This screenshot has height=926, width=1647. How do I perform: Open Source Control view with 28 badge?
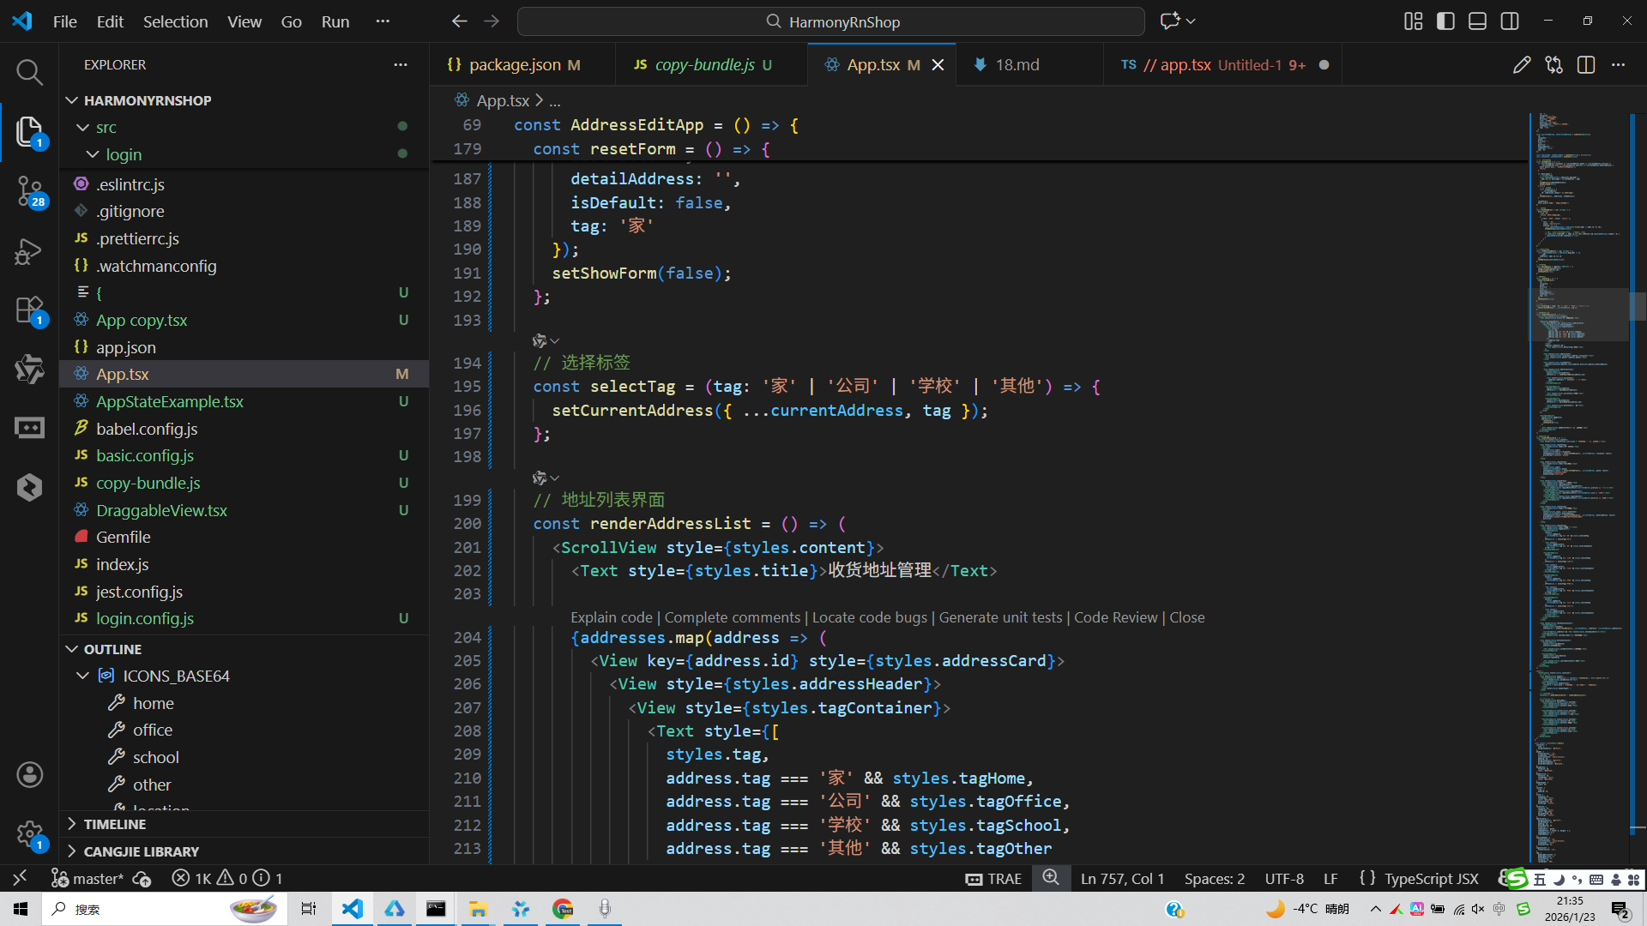pyautogui.click(x=29, y=190)
